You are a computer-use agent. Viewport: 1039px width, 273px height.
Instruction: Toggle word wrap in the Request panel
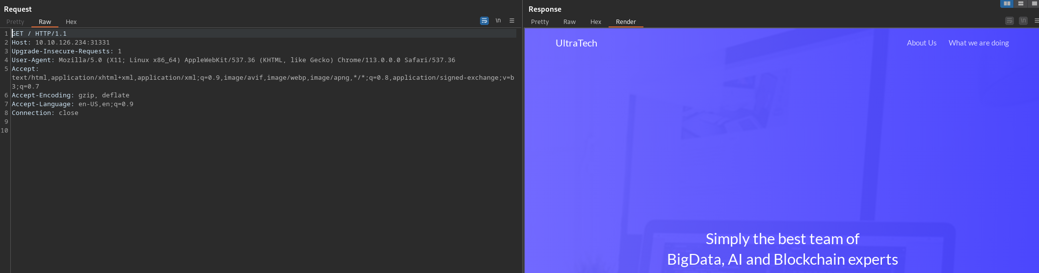click(x=484, y=21)
